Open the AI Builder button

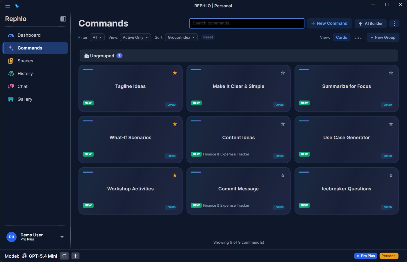coord(371,23)
